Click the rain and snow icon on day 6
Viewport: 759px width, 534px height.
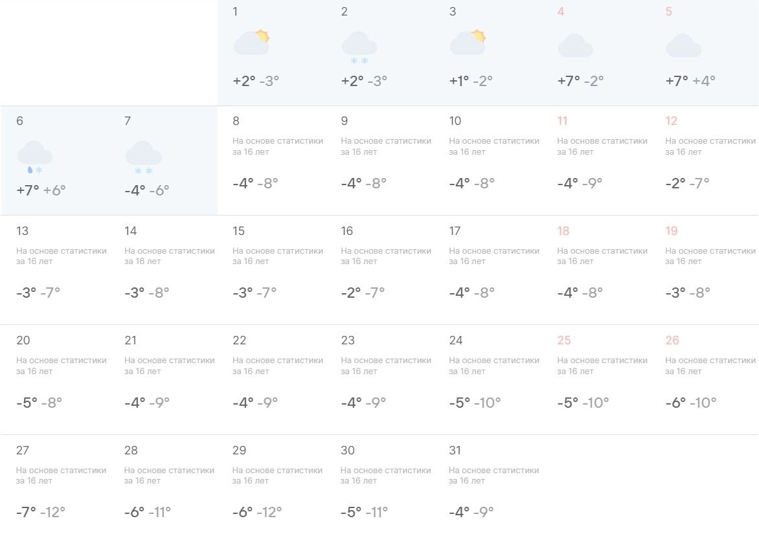pyautogui.click(x=34, y=157)
